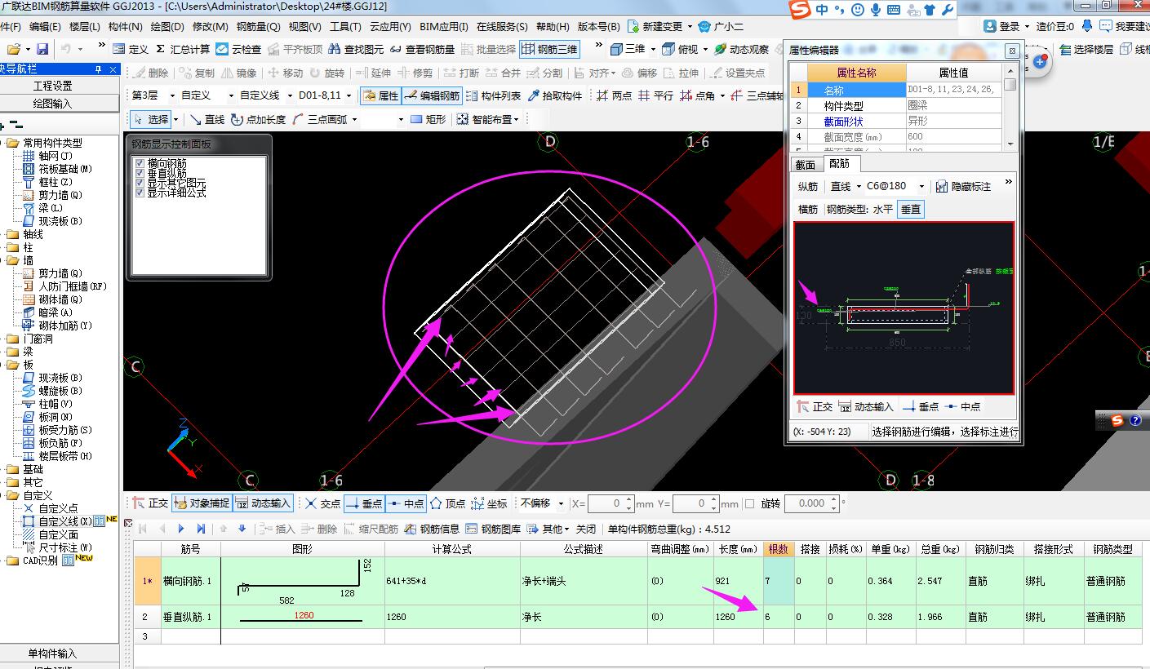Open 构件列表 component list

[493, 95]
